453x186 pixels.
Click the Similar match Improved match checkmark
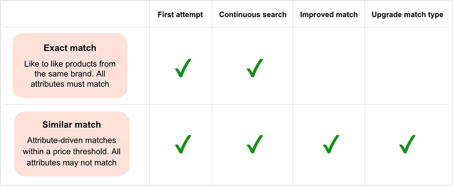(x=331, y=144)
